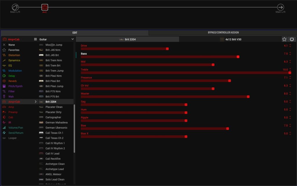Click the Main L/R output arrow node
Screen dimensions: 297x186
coord(280,7)
